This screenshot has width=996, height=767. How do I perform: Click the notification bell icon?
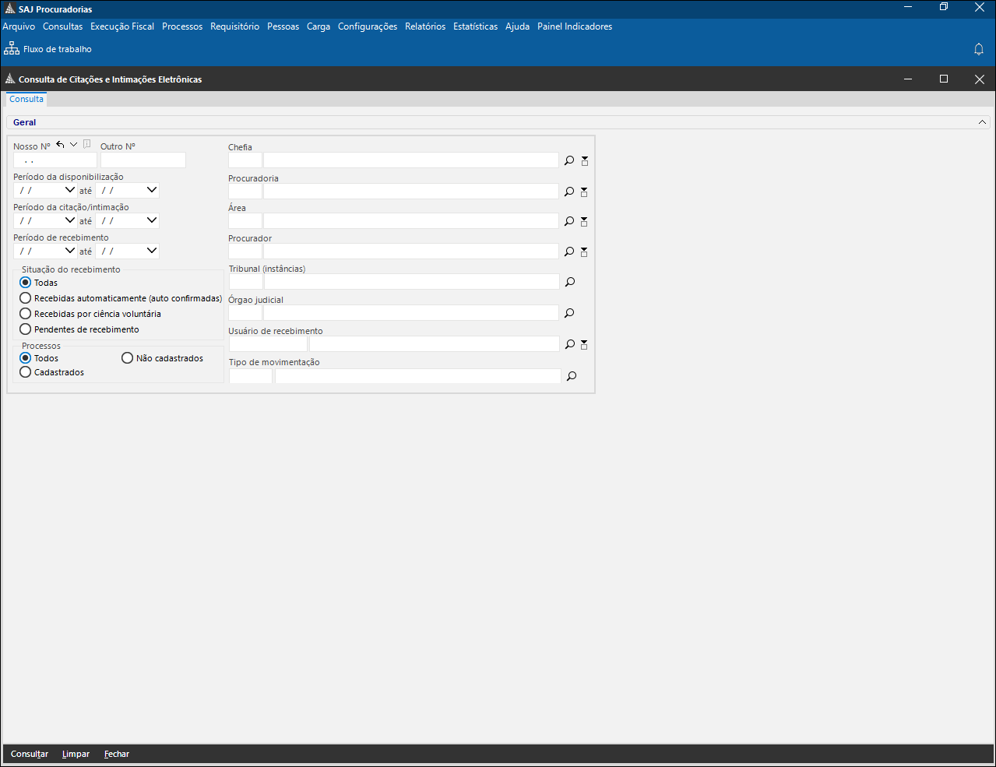(979, 49)
